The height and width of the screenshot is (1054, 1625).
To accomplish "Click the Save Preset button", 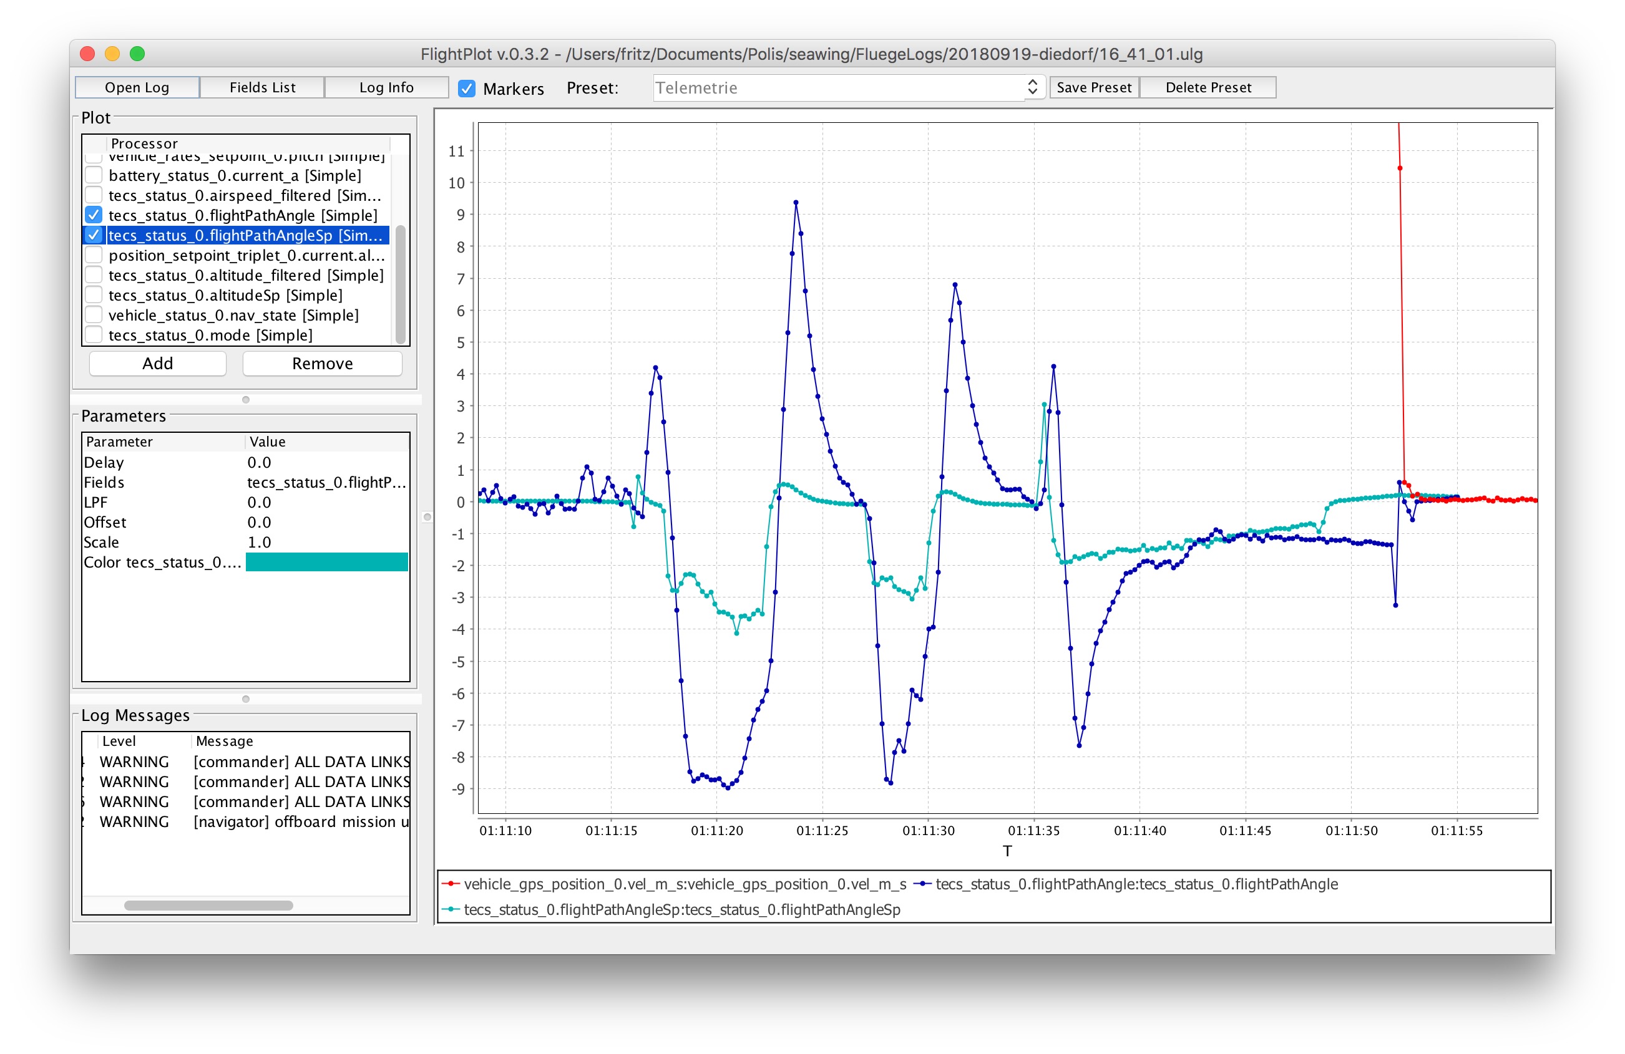I will 1094,87.
